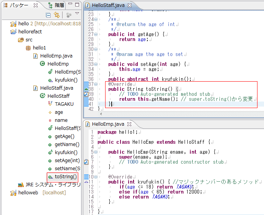264x215 pixels.
Task: Select kyufukin() under HelloEmp class
Action: tap(63, 80)
